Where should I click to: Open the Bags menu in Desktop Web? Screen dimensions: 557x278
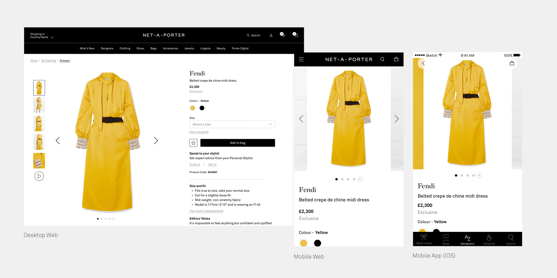point(154,48)
